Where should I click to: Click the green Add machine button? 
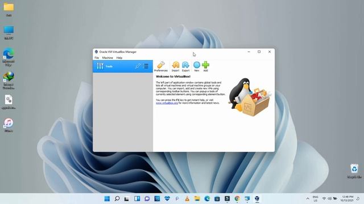pos(205,66)
